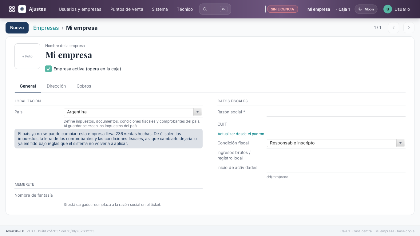This screenshot has height=236, width=420.
Task: Click the Mi empresa breadcrumb title
Action: click(x=82, y=28)
